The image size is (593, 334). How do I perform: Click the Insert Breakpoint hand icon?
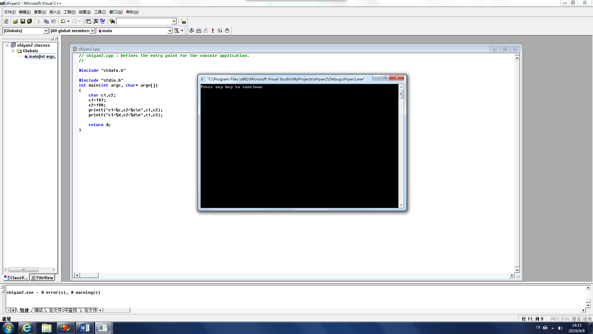pos(227,31)
